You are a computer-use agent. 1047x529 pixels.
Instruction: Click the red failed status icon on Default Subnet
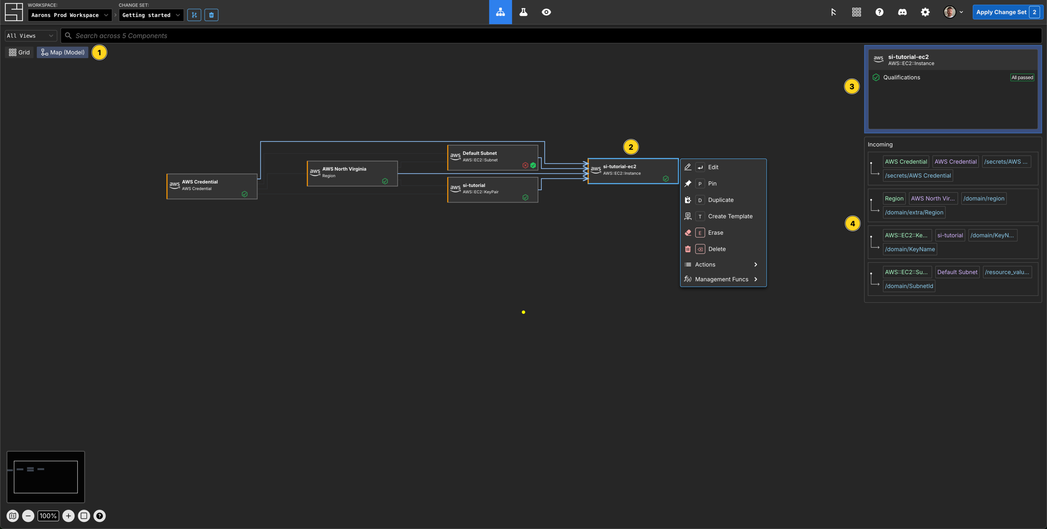click(525, 165)
